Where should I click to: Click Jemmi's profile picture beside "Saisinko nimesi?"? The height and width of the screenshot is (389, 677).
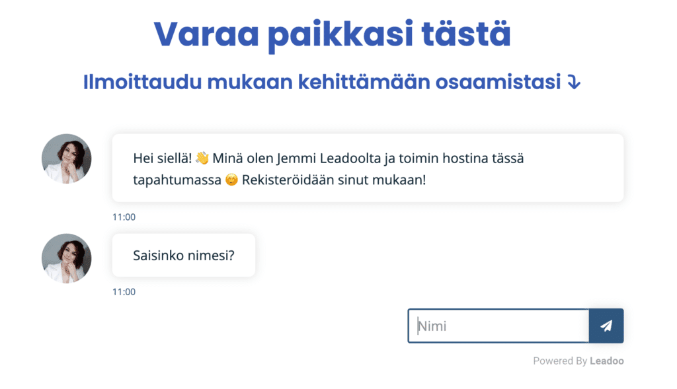click(66, 258)
